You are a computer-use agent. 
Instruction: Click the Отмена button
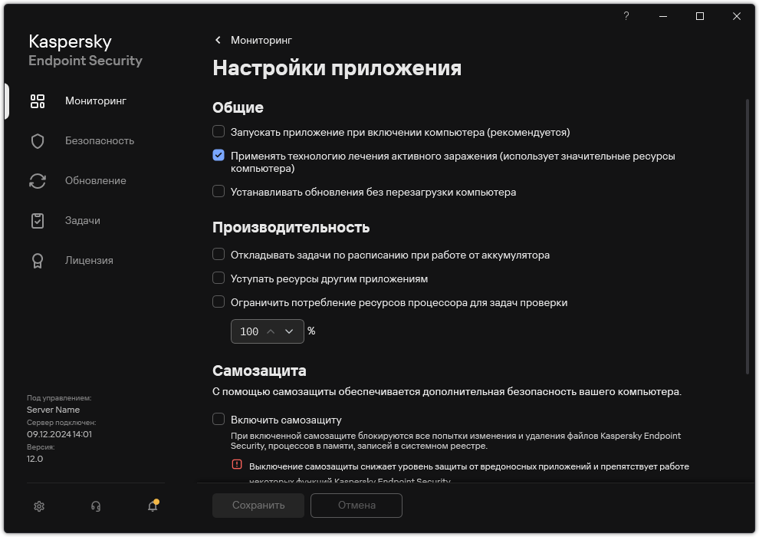pyautogui.click(x=356, y=506)
